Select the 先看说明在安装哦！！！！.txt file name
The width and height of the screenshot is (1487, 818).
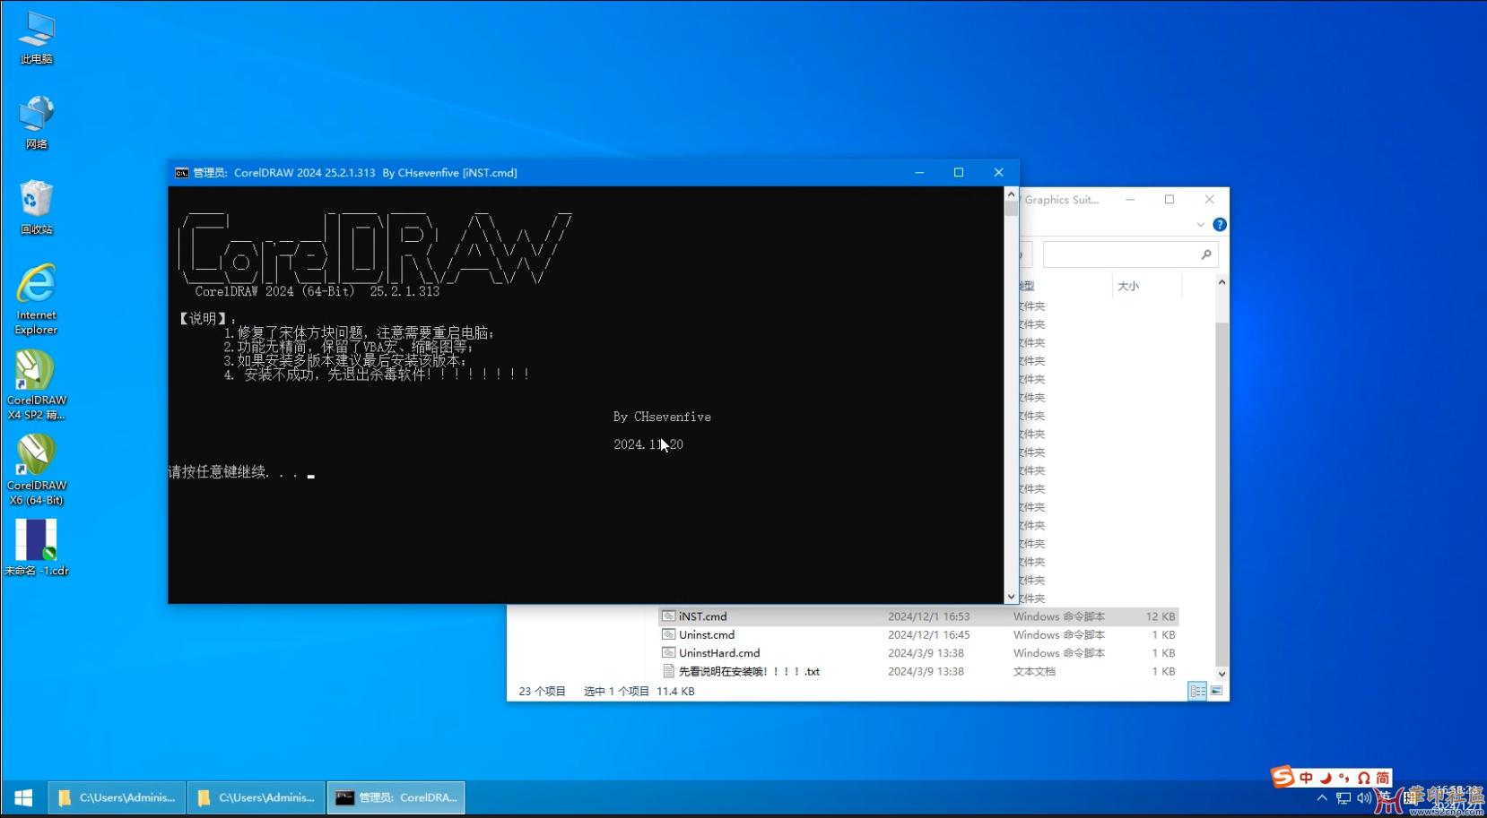tap(749, 671)
